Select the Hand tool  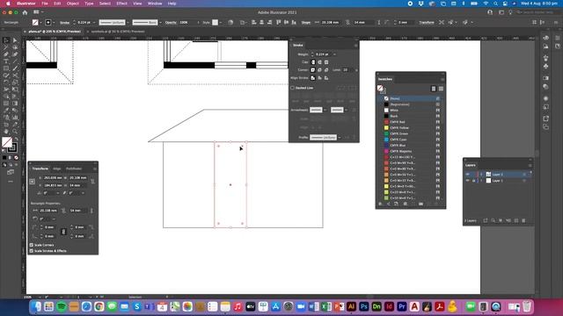tap(6, 132)
